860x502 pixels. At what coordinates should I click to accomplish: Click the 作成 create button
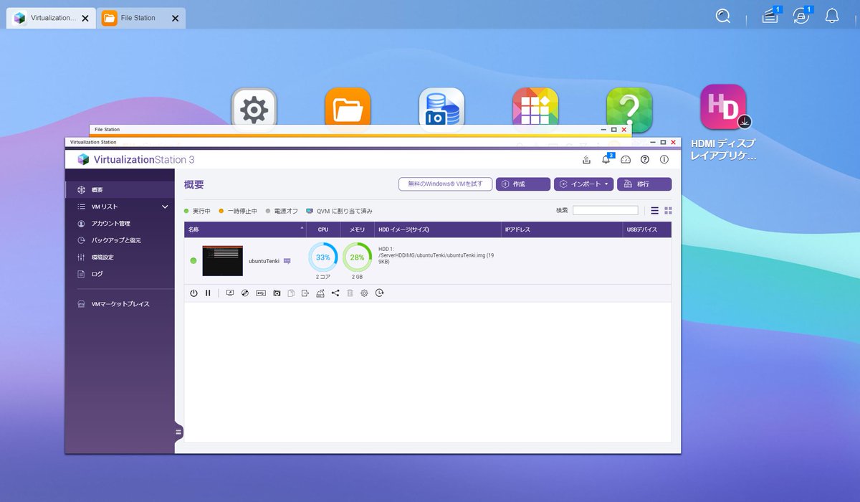point(523,184)
